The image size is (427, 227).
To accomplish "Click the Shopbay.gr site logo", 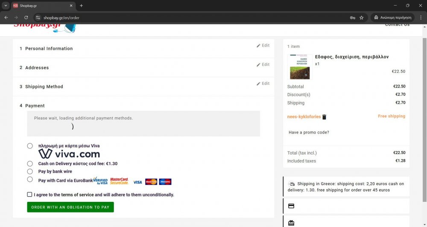I will pos(44,28).
